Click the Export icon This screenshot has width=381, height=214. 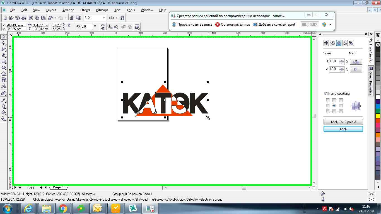pyautogui.click(x=78, y=18)
